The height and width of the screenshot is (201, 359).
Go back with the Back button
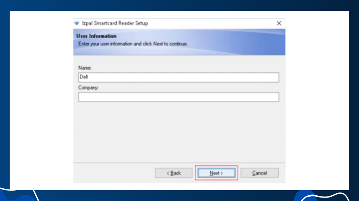tap(174, 173)
